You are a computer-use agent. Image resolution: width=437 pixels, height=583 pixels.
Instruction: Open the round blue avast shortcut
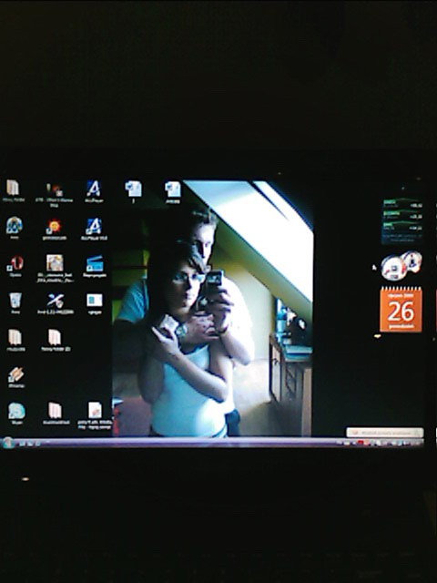pyautogui.click(x=15, y=225)
